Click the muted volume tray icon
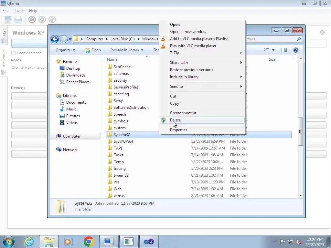The height and width of the screenshot is (248, 331). tap(298, 242)
